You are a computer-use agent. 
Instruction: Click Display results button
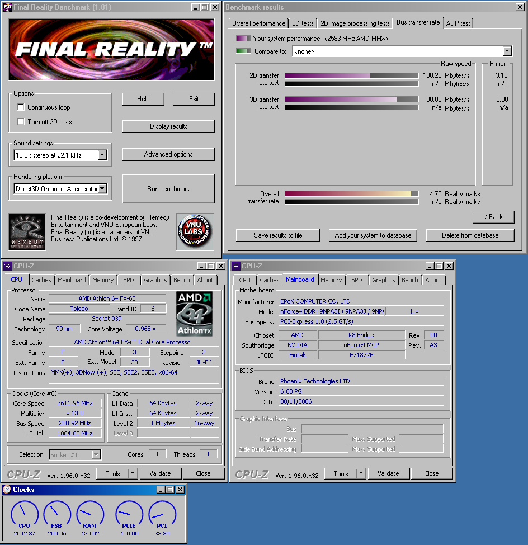pyautogui.click(x=168, y=126)
